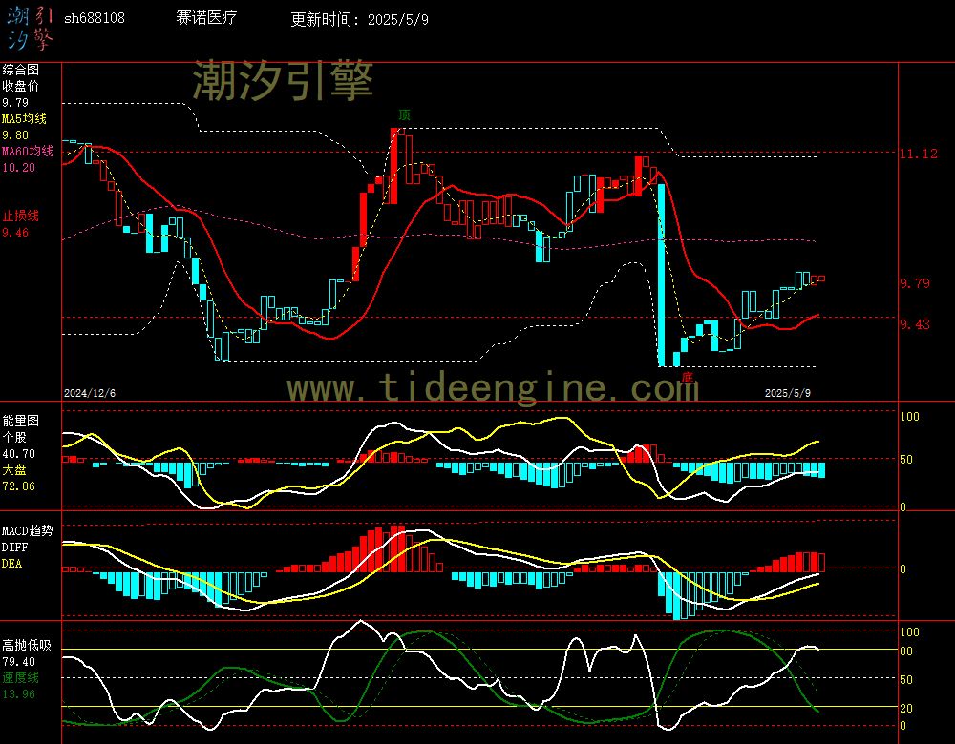Click the 0 axis label in 能量图 panel
This screenshot has height=744, width=955.
coord(902,506)
